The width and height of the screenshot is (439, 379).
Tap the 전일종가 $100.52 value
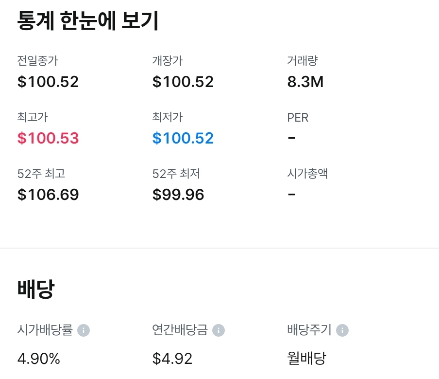[x=48, y=82]
